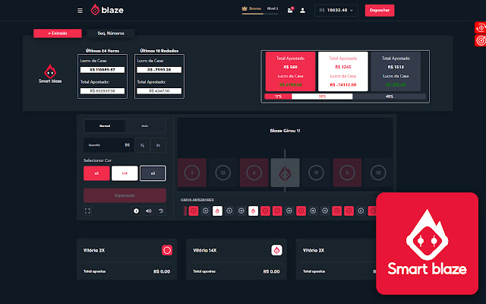Click roulette tile number 10
The width and height of the screenshot is (486, 304).
point(378,173)
